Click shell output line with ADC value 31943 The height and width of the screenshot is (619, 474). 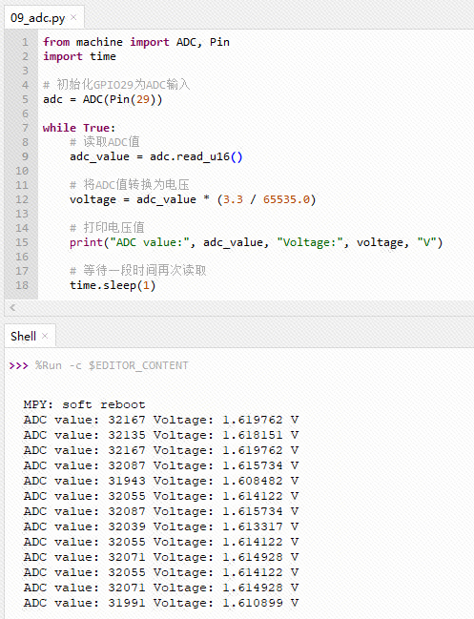coord(161,481)
